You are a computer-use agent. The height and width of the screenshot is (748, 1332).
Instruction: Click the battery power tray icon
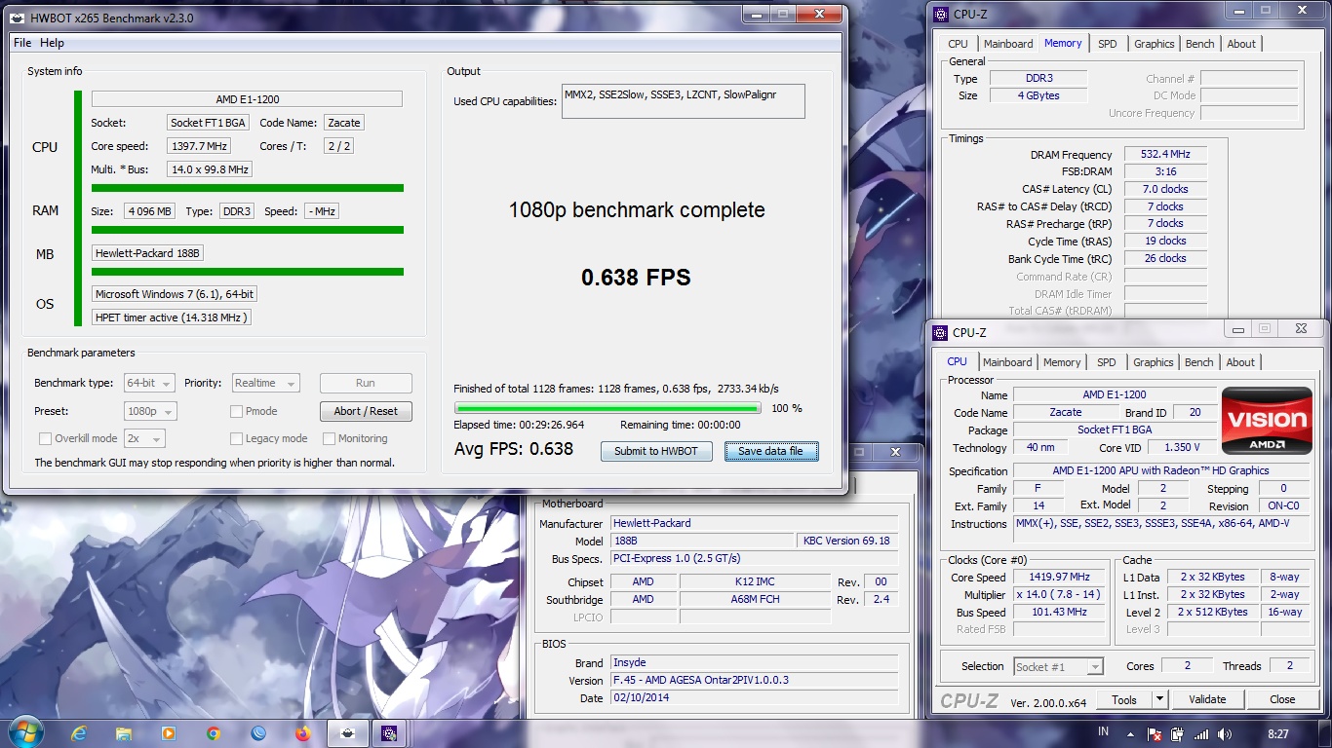(x=1177, y=733)
